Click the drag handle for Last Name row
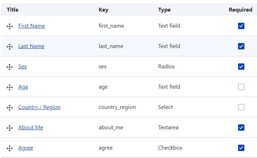Viewport: 257px width, 158px height. 10,47
